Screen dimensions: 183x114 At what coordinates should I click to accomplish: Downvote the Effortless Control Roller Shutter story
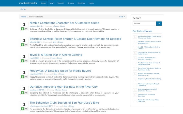(x=26, y=45)
